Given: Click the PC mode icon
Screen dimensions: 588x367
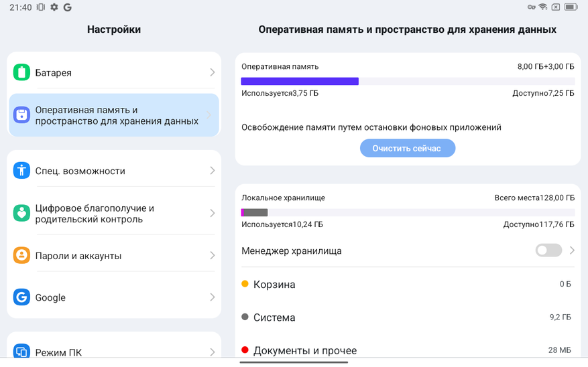Looking at the screenshot, I should [x=21, y=352].
